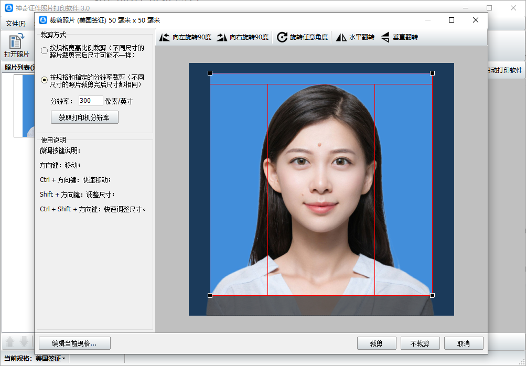Flip the photo horizontally

point(355,37)
